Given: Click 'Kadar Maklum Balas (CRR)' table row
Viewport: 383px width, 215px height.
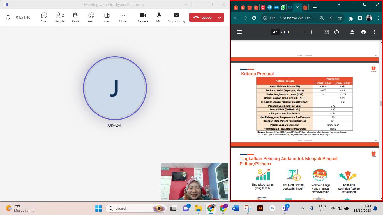Looking at the screenshot, I should tap(304, 87).
